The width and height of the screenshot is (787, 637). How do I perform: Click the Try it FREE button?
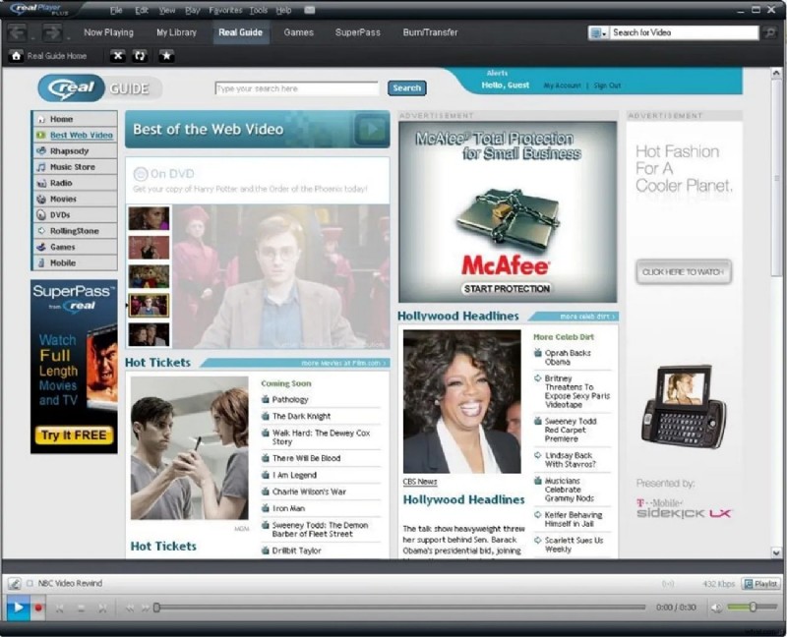74,435
